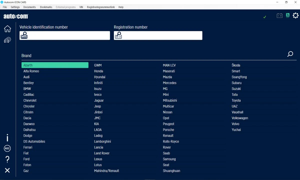Choose KIA brand
This screenshot has width=300, height=180.
click(96, 124)
